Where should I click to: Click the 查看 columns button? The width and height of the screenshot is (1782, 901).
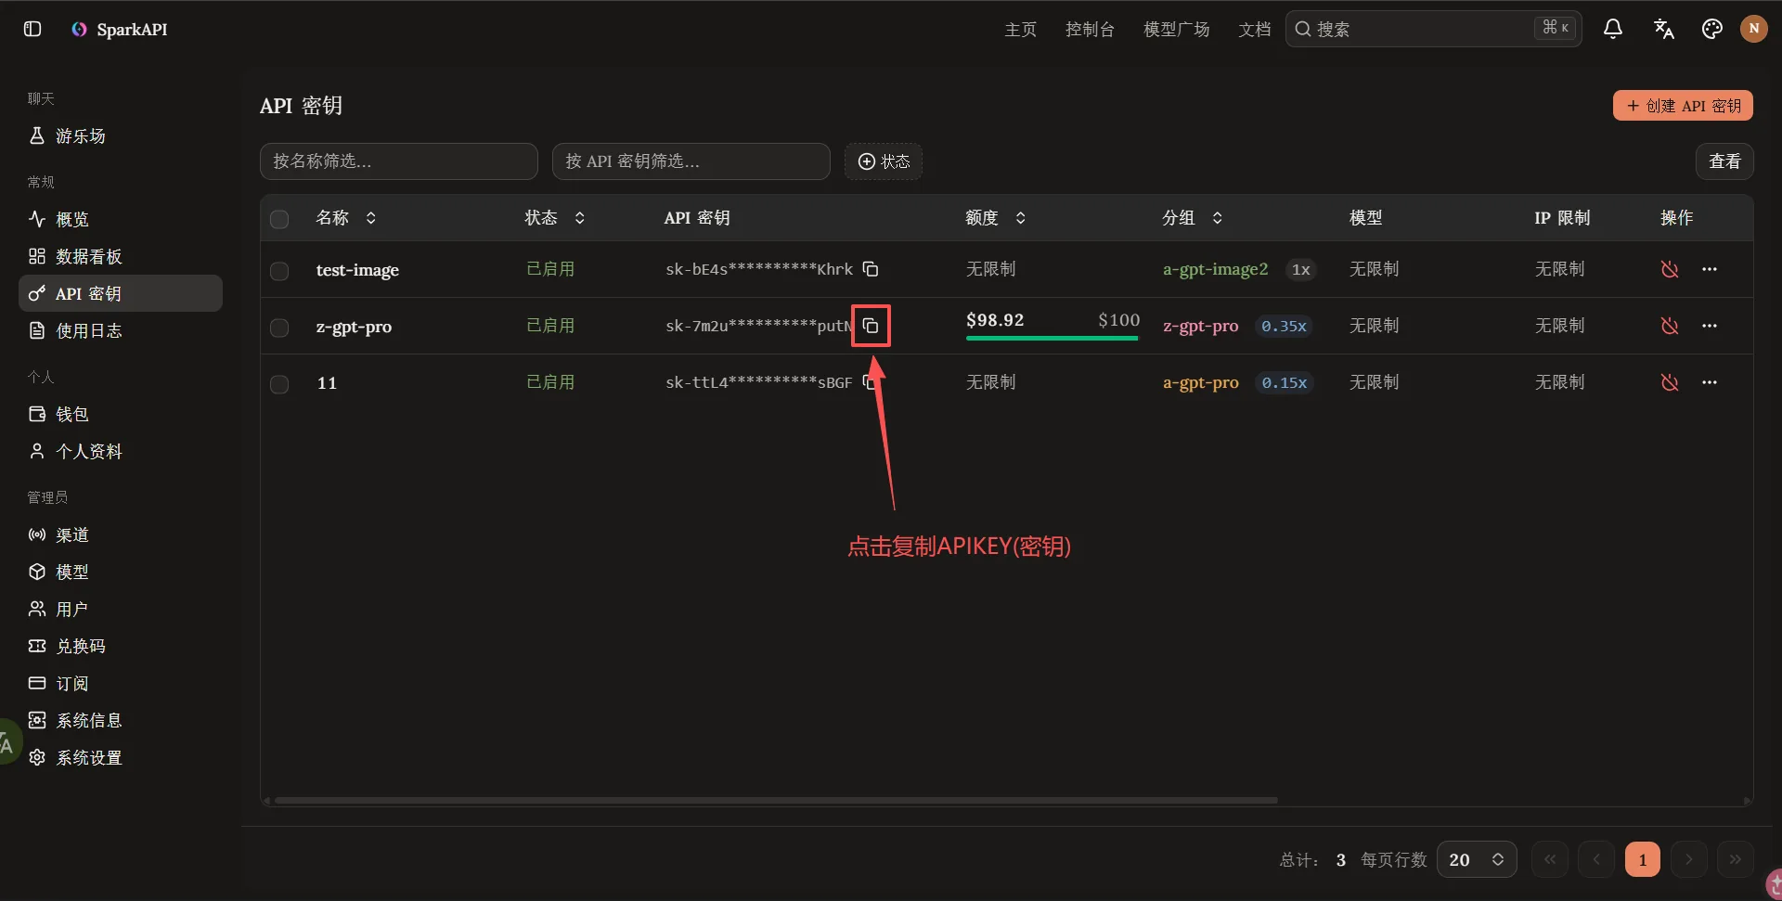pos(1724,161)
